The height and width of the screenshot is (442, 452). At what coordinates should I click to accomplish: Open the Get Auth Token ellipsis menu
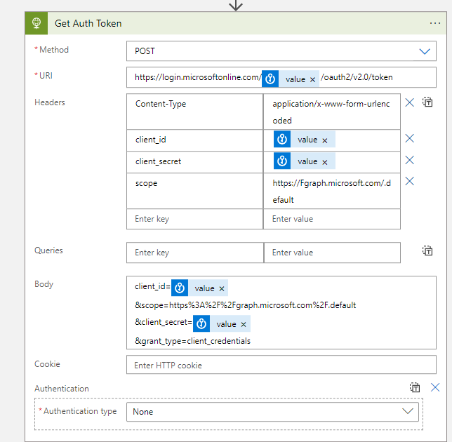[434, 23]
